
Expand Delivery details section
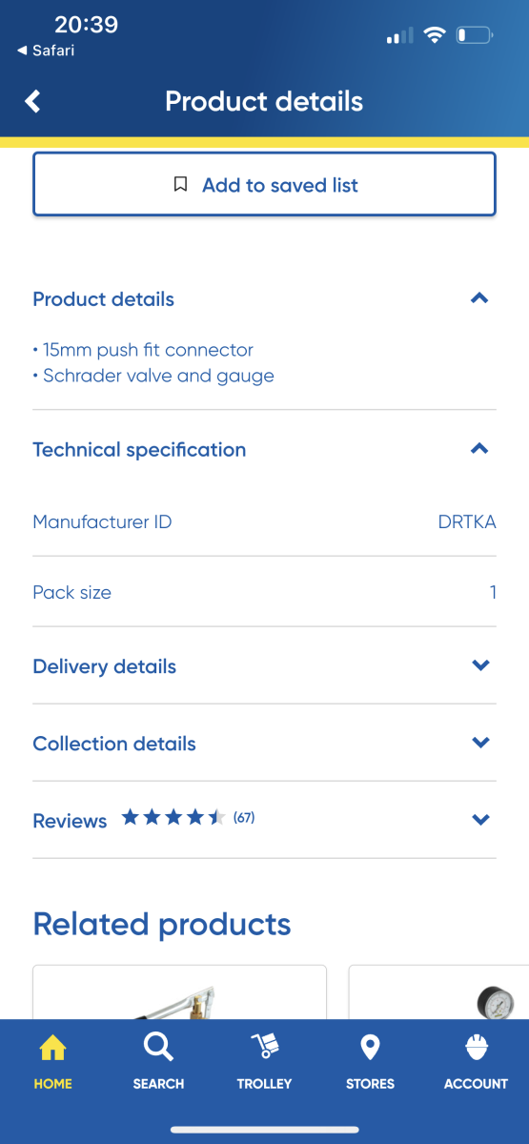click(264, 666)
